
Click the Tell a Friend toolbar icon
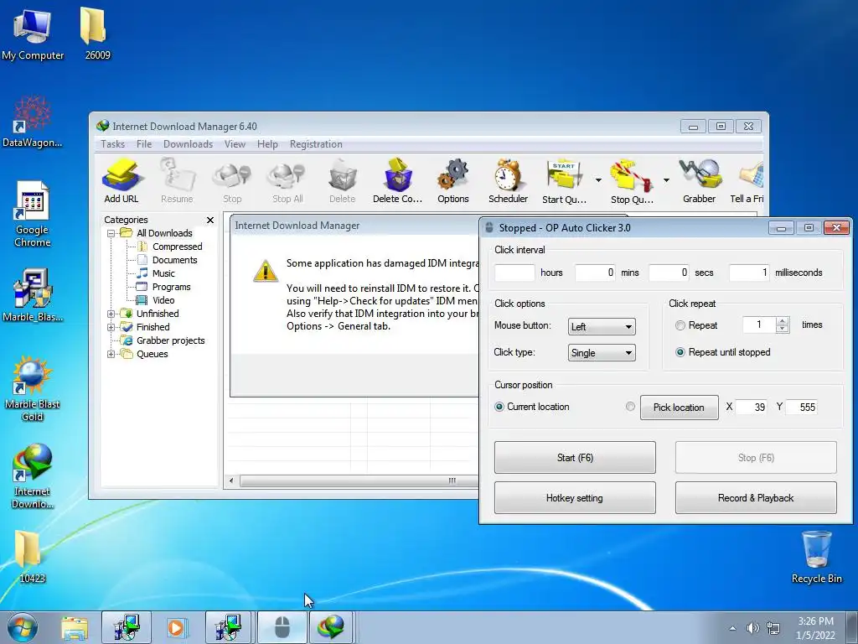click(x=747, y=181)
